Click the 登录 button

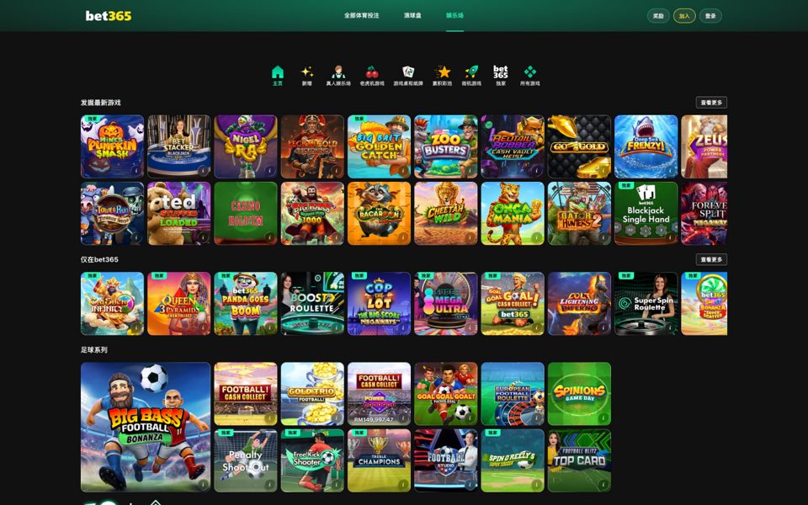(x=710, y=16)
